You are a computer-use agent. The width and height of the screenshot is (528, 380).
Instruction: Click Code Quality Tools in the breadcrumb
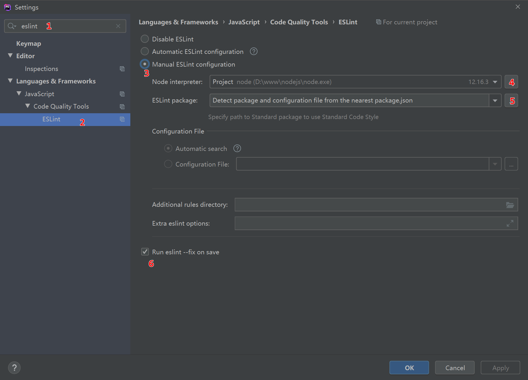click(299, 22)
